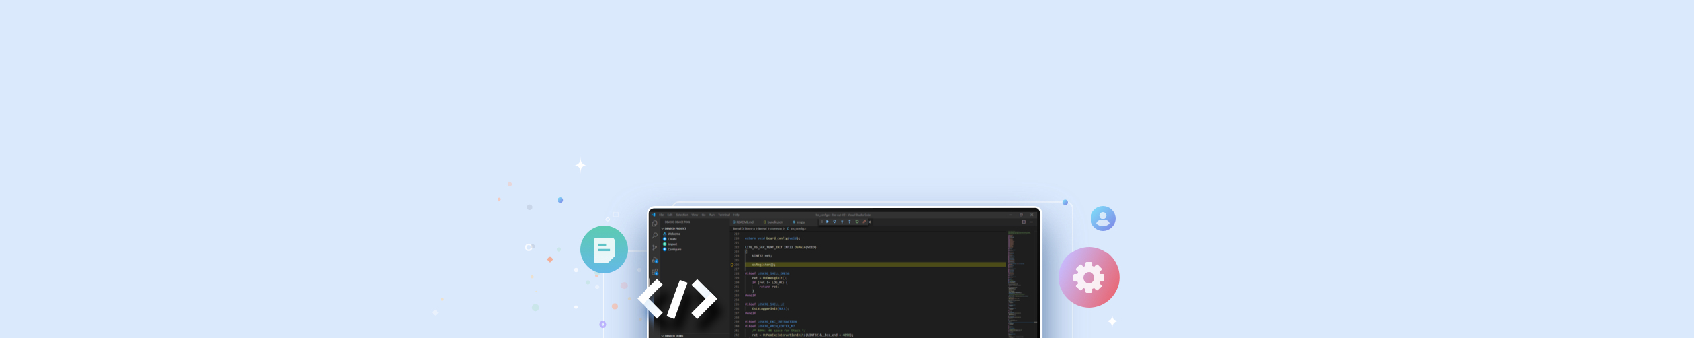Viewport: 1694px width, 338px height.
Task: Open the Terminal menu
Action: (724, 215)
